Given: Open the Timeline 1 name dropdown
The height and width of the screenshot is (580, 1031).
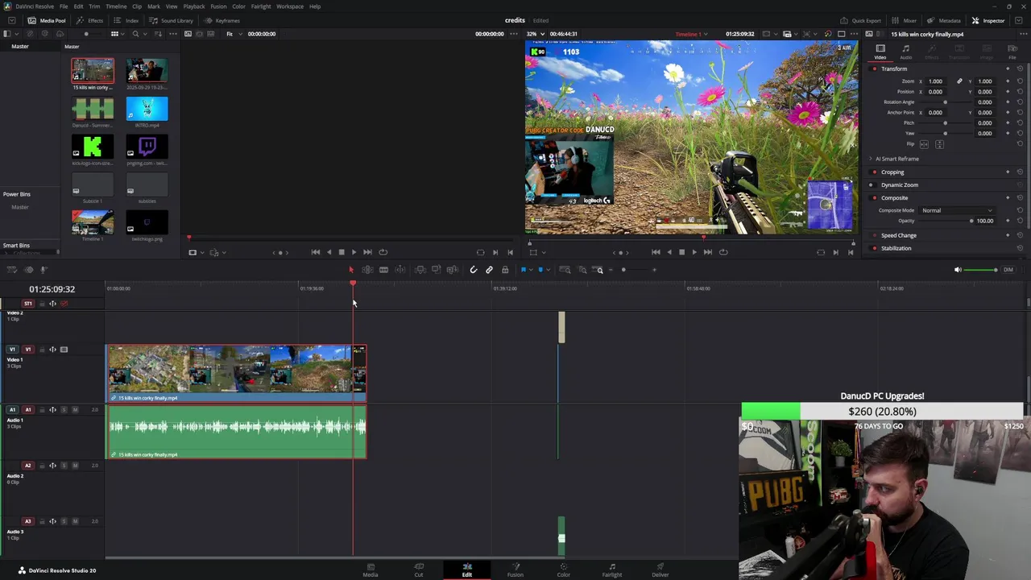Looking at the screenshot, I should [x=691, y=34].
